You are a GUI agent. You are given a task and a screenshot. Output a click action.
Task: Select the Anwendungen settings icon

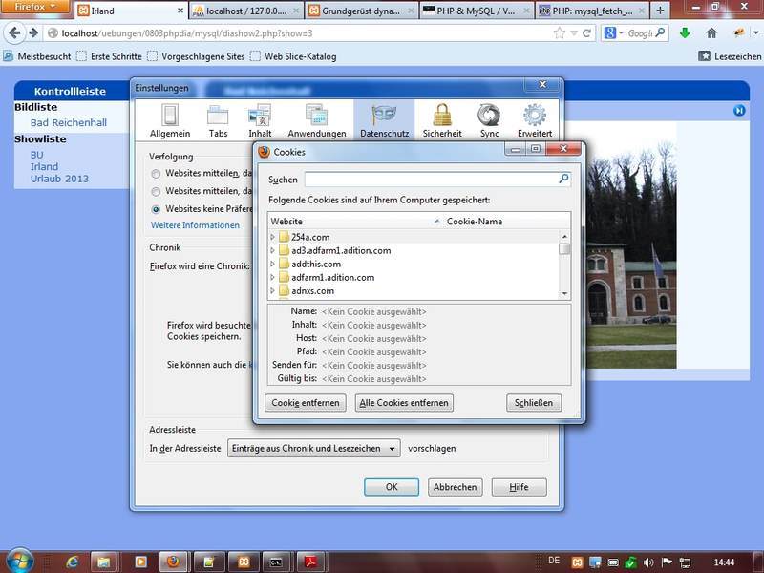[x=317, y=117]
